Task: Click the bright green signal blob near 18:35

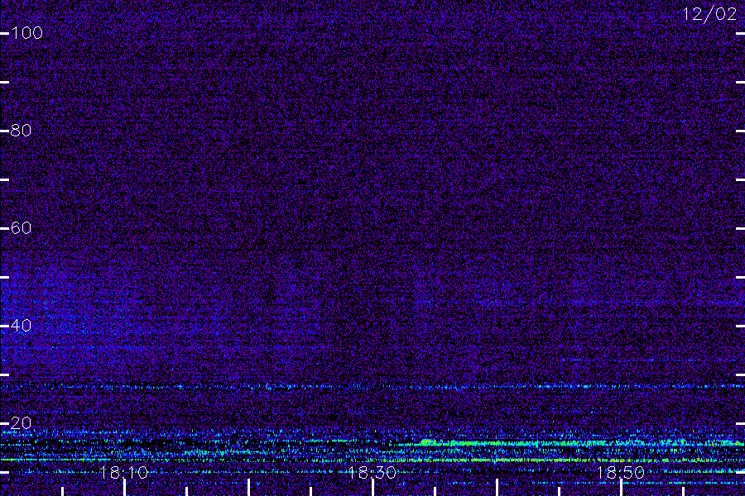Action: click(426, 442)
